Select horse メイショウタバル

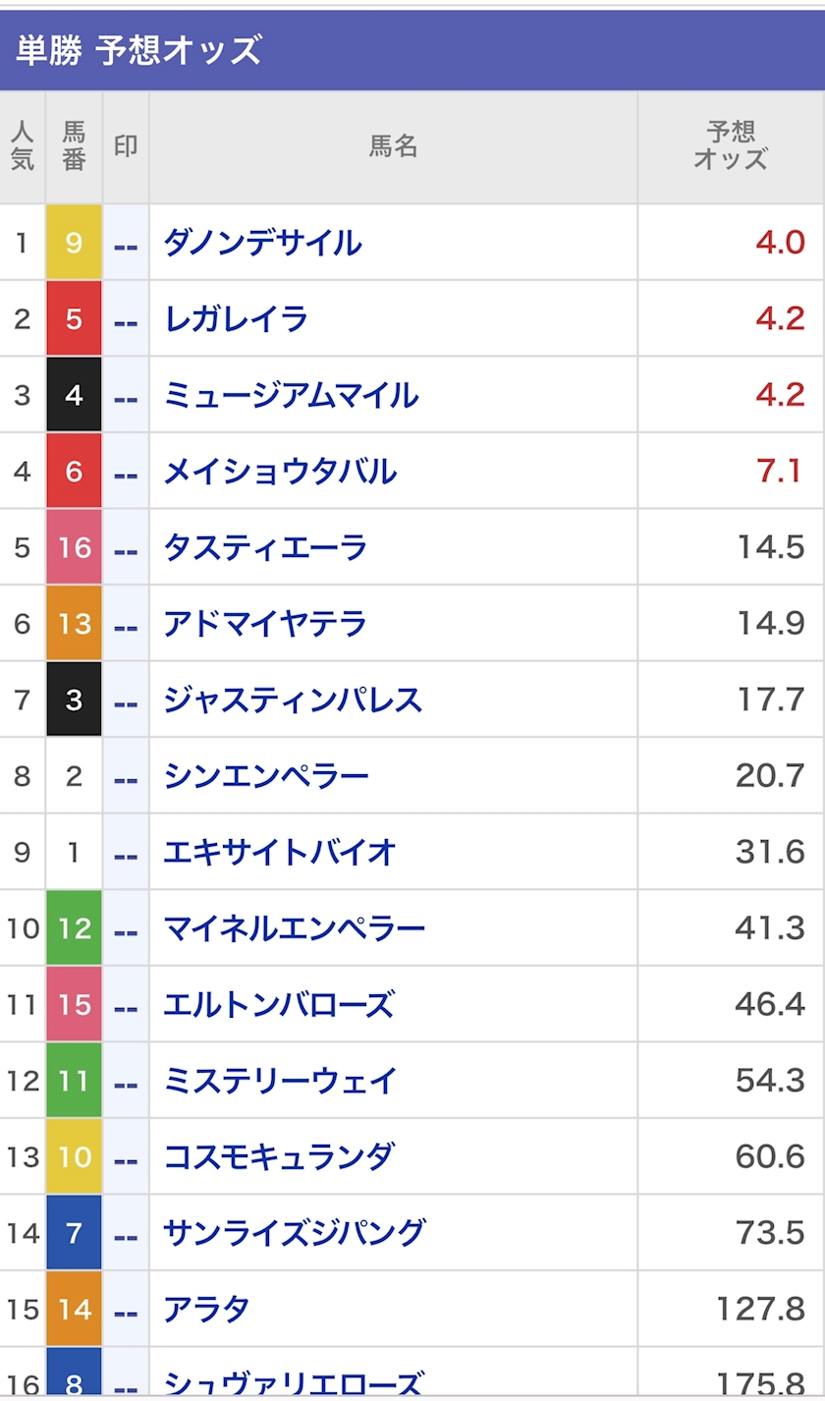point(280,472)
